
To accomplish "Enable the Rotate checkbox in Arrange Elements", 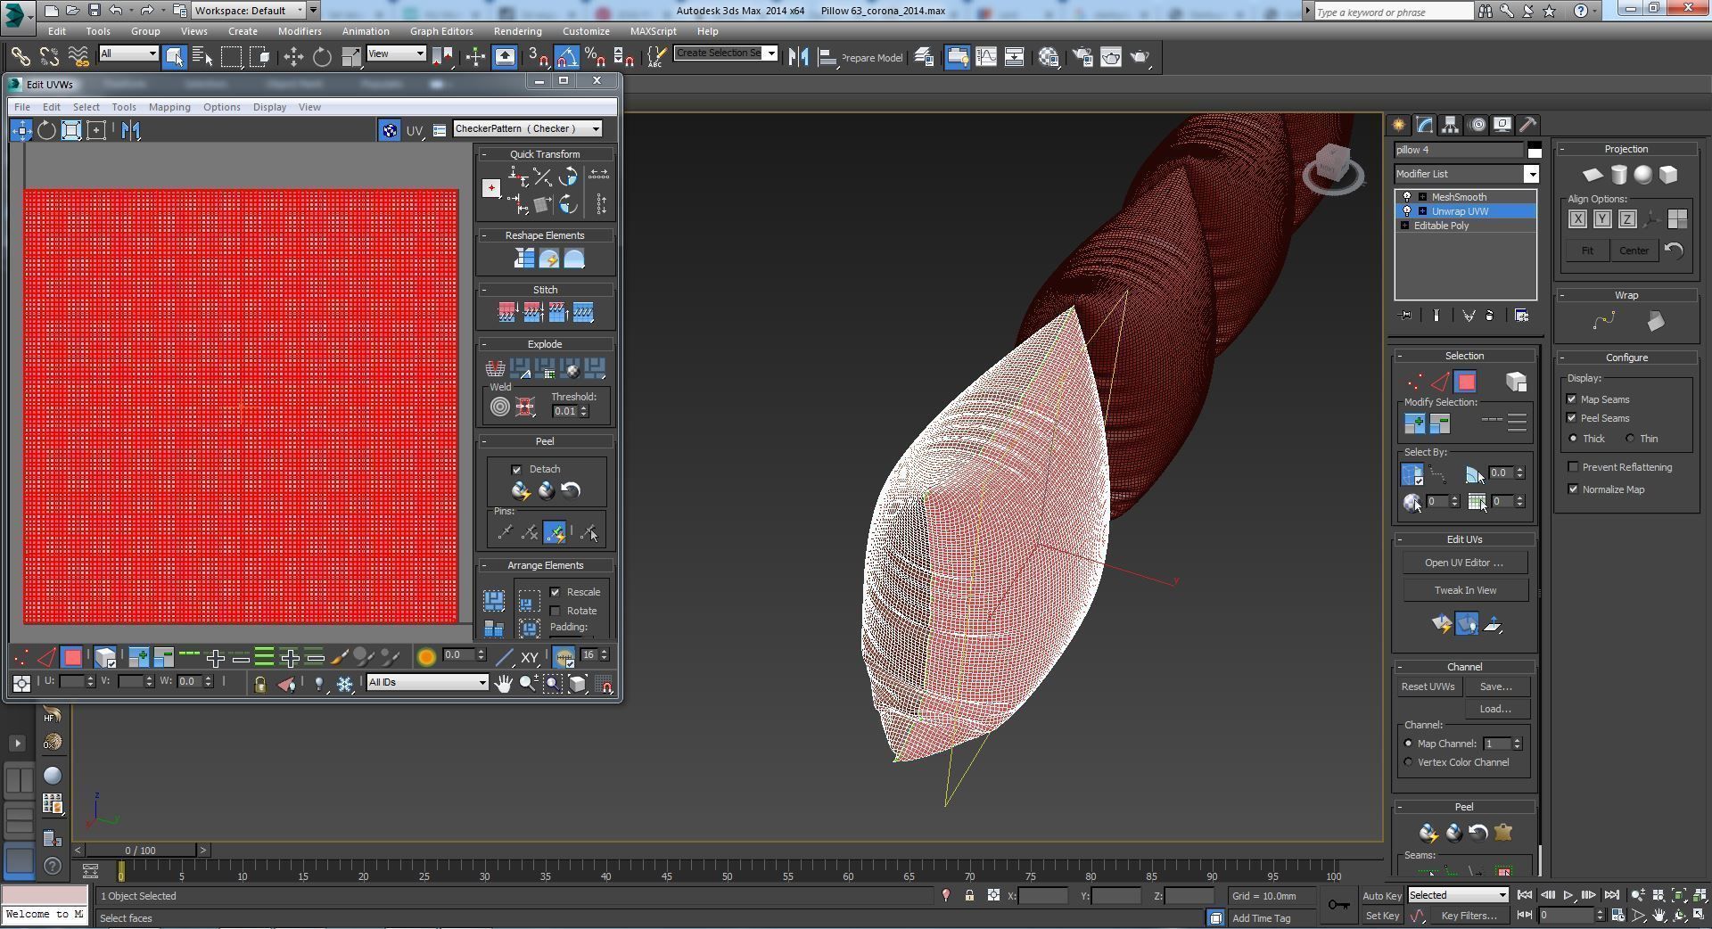I will click(x=556, y=612).
